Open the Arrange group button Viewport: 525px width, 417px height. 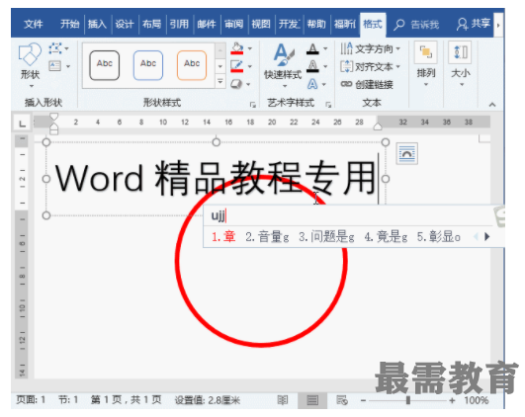tap(426, 64)
